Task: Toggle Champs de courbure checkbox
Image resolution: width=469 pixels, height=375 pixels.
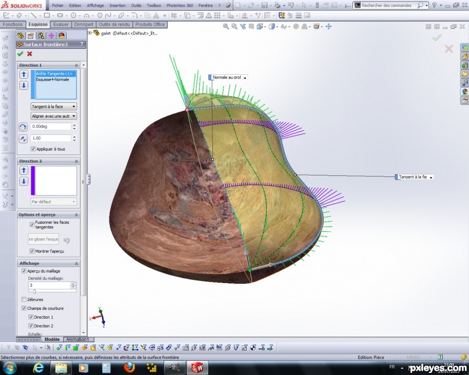Action: 24,308
